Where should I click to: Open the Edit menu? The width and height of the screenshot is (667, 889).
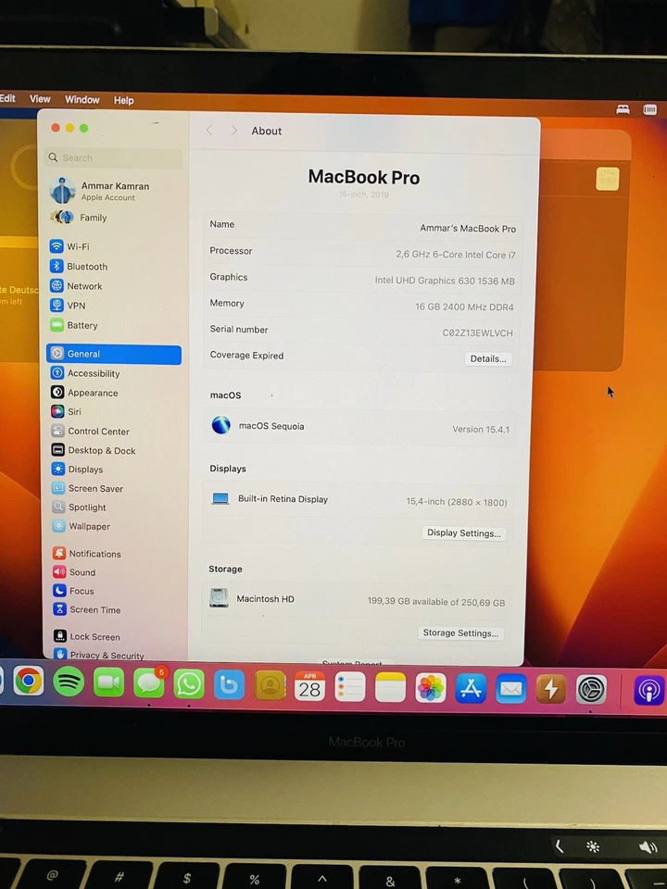click(8, 98)
